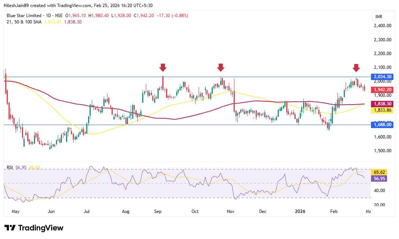Click the 1,500.00 price axis label

[383, 151]
